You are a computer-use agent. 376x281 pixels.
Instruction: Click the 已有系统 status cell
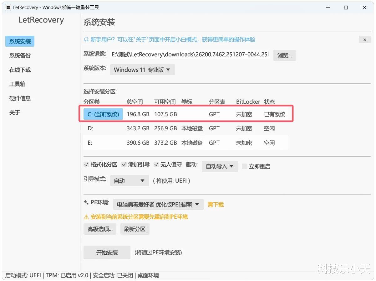[275, 114]
